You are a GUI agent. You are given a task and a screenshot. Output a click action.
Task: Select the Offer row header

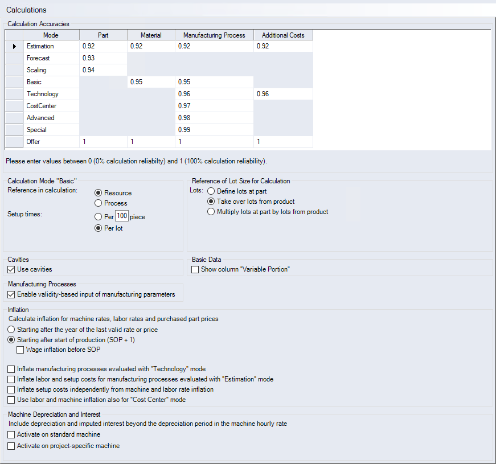[x=14, y=142]
